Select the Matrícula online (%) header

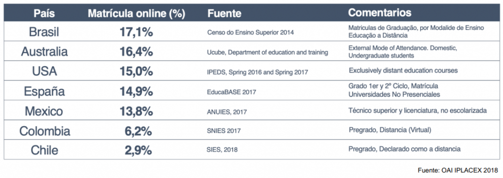coord(137,13)
